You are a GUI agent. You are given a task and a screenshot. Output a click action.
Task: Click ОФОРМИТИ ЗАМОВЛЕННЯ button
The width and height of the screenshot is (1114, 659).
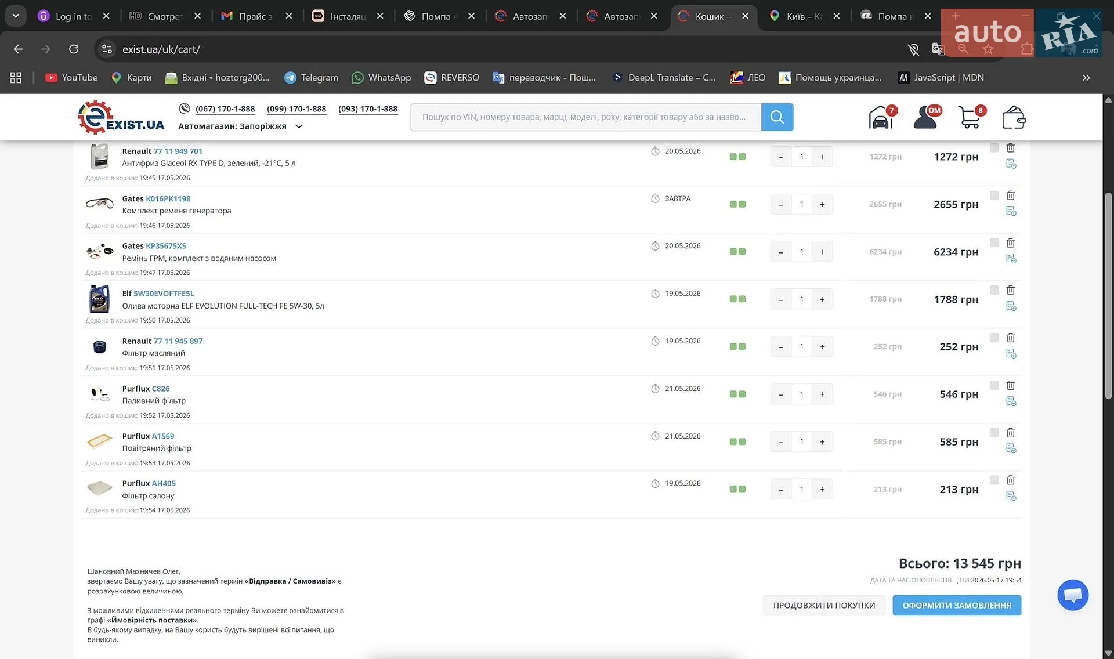[957, 606]
